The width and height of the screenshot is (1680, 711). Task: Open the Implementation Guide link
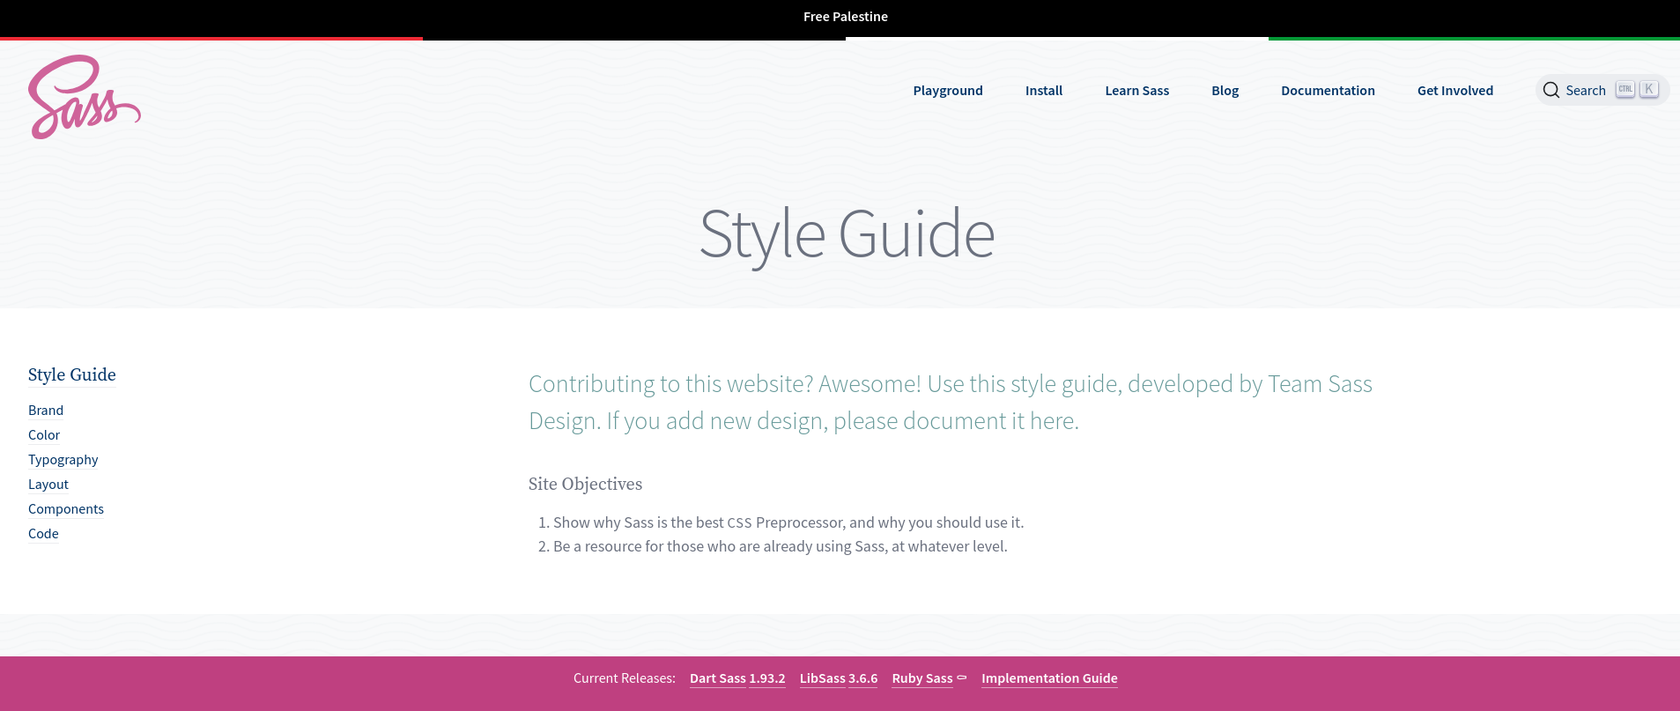[x=1049, y=678]
